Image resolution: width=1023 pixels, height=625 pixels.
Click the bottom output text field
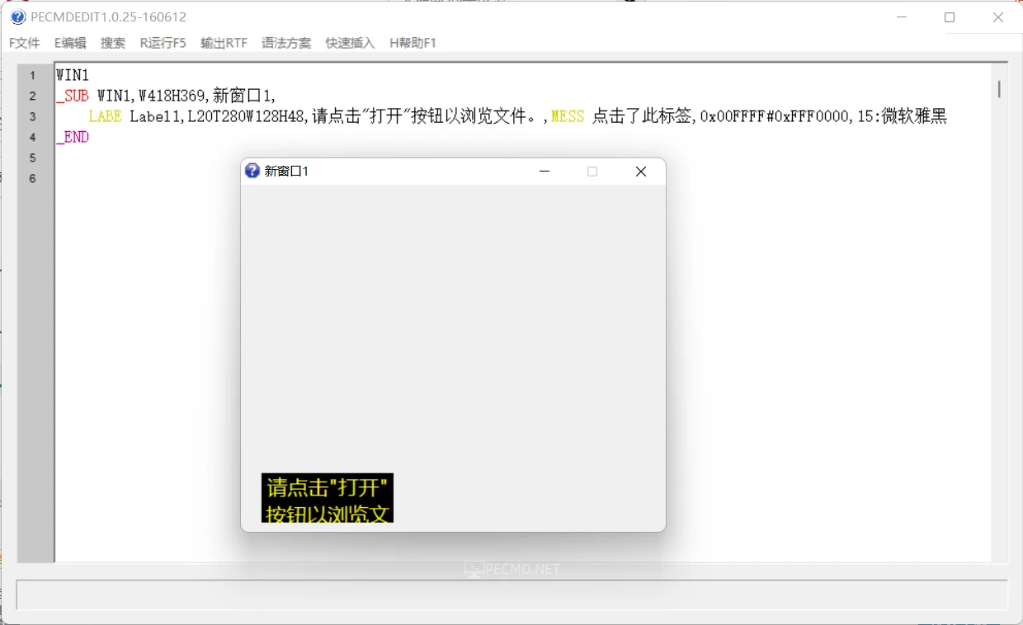(511, 594)
